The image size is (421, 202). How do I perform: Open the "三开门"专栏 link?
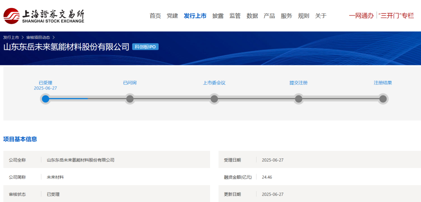click(x=396, y=16)
